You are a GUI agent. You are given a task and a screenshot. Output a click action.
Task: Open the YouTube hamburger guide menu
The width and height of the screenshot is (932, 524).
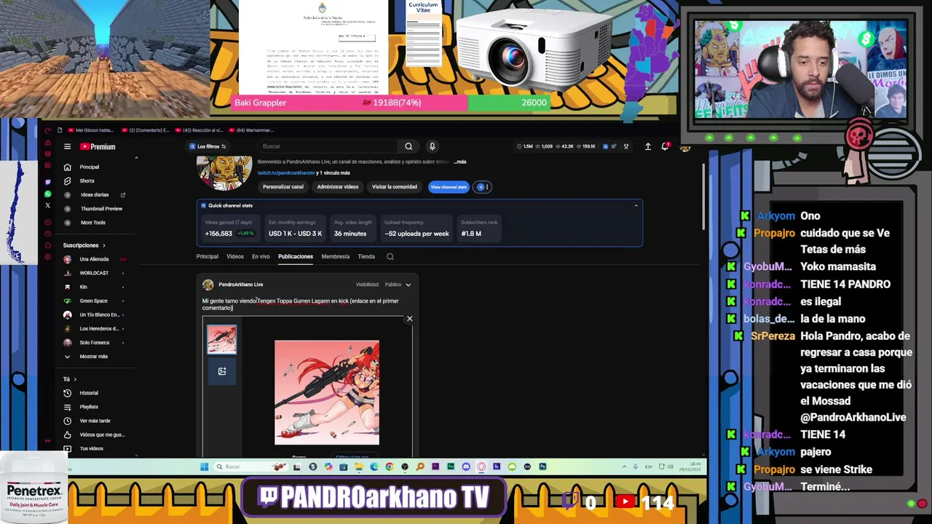pyautogui.click(x=67, y=146)
